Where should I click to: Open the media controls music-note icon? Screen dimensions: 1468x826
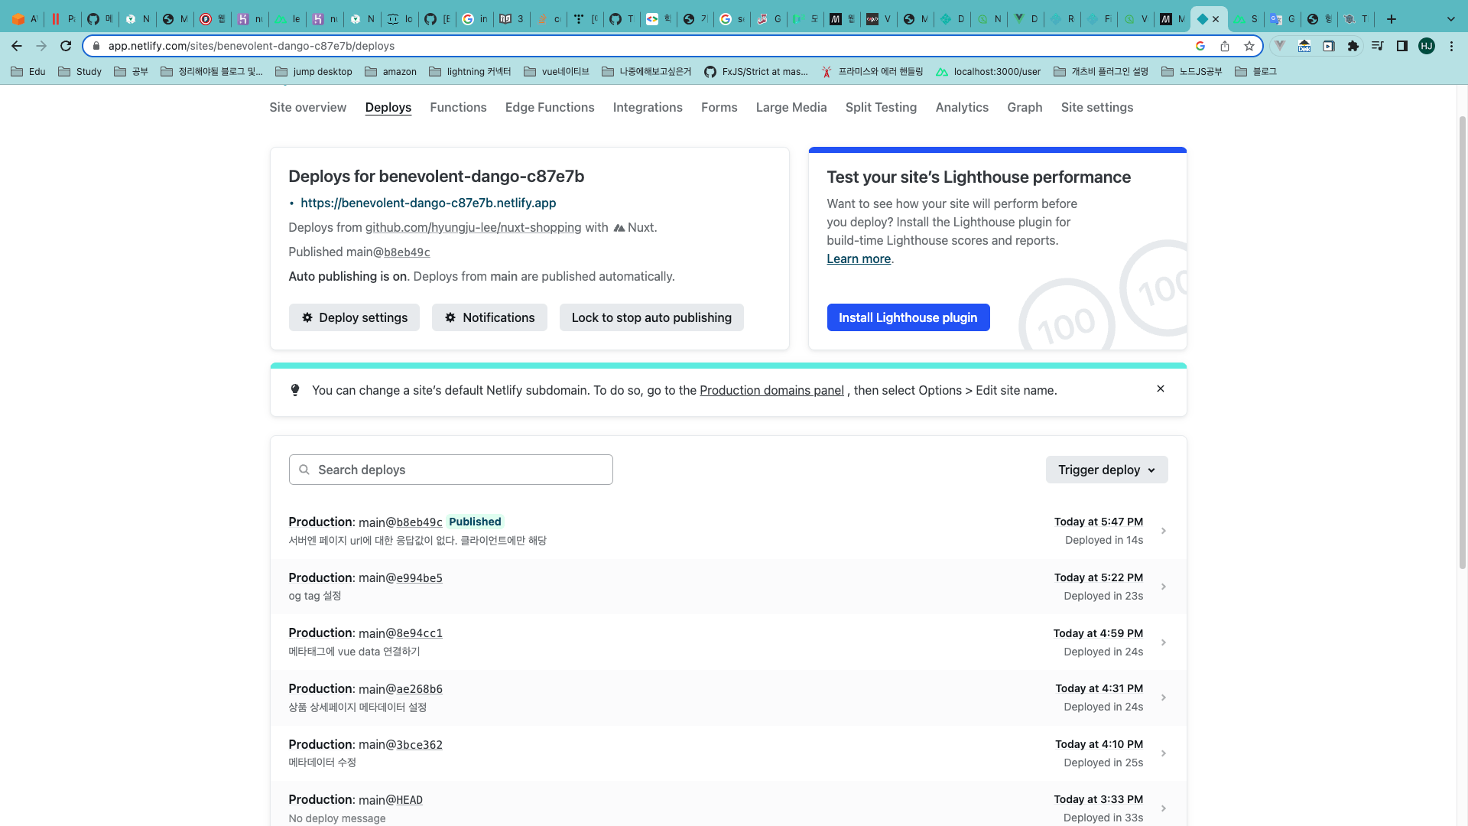point(1378,46)
